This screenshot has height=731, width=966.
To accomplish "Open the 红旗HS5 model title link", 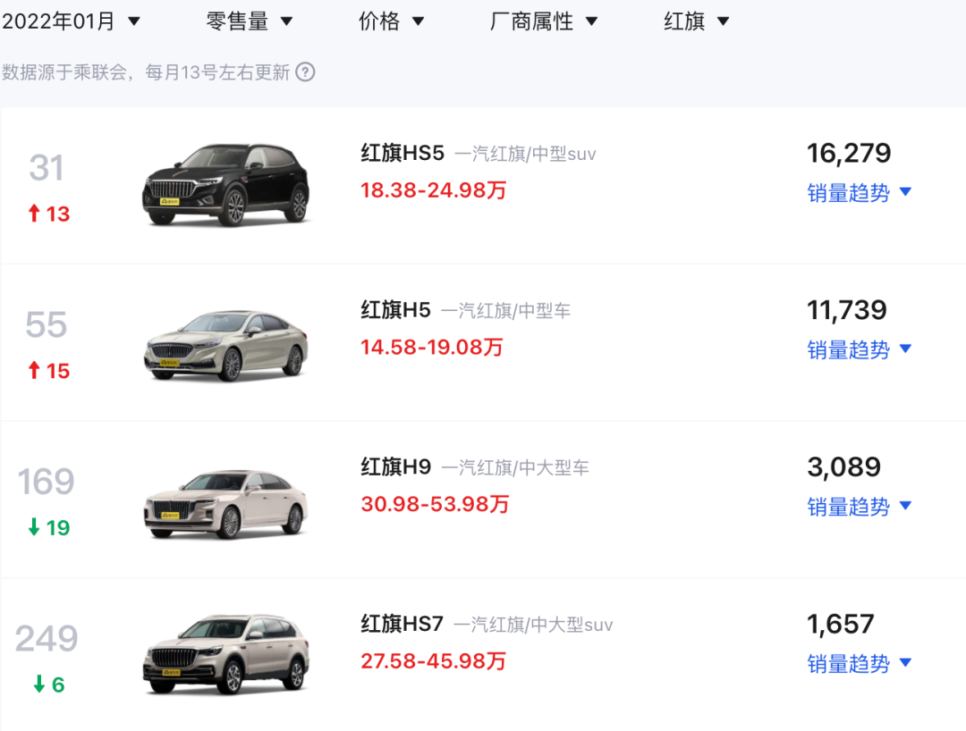I will (402, 154).
